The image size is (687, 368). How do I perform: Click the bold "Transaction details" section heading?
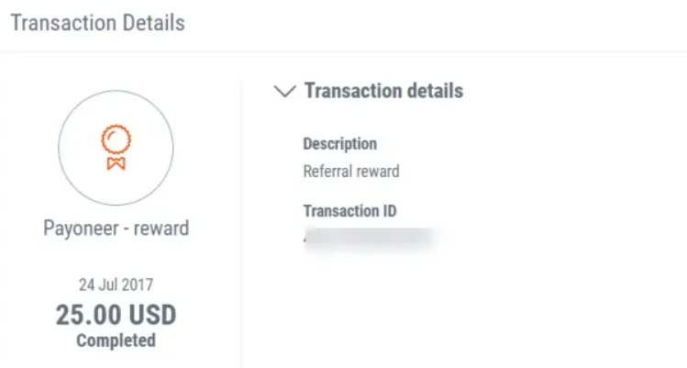point(383,91)
